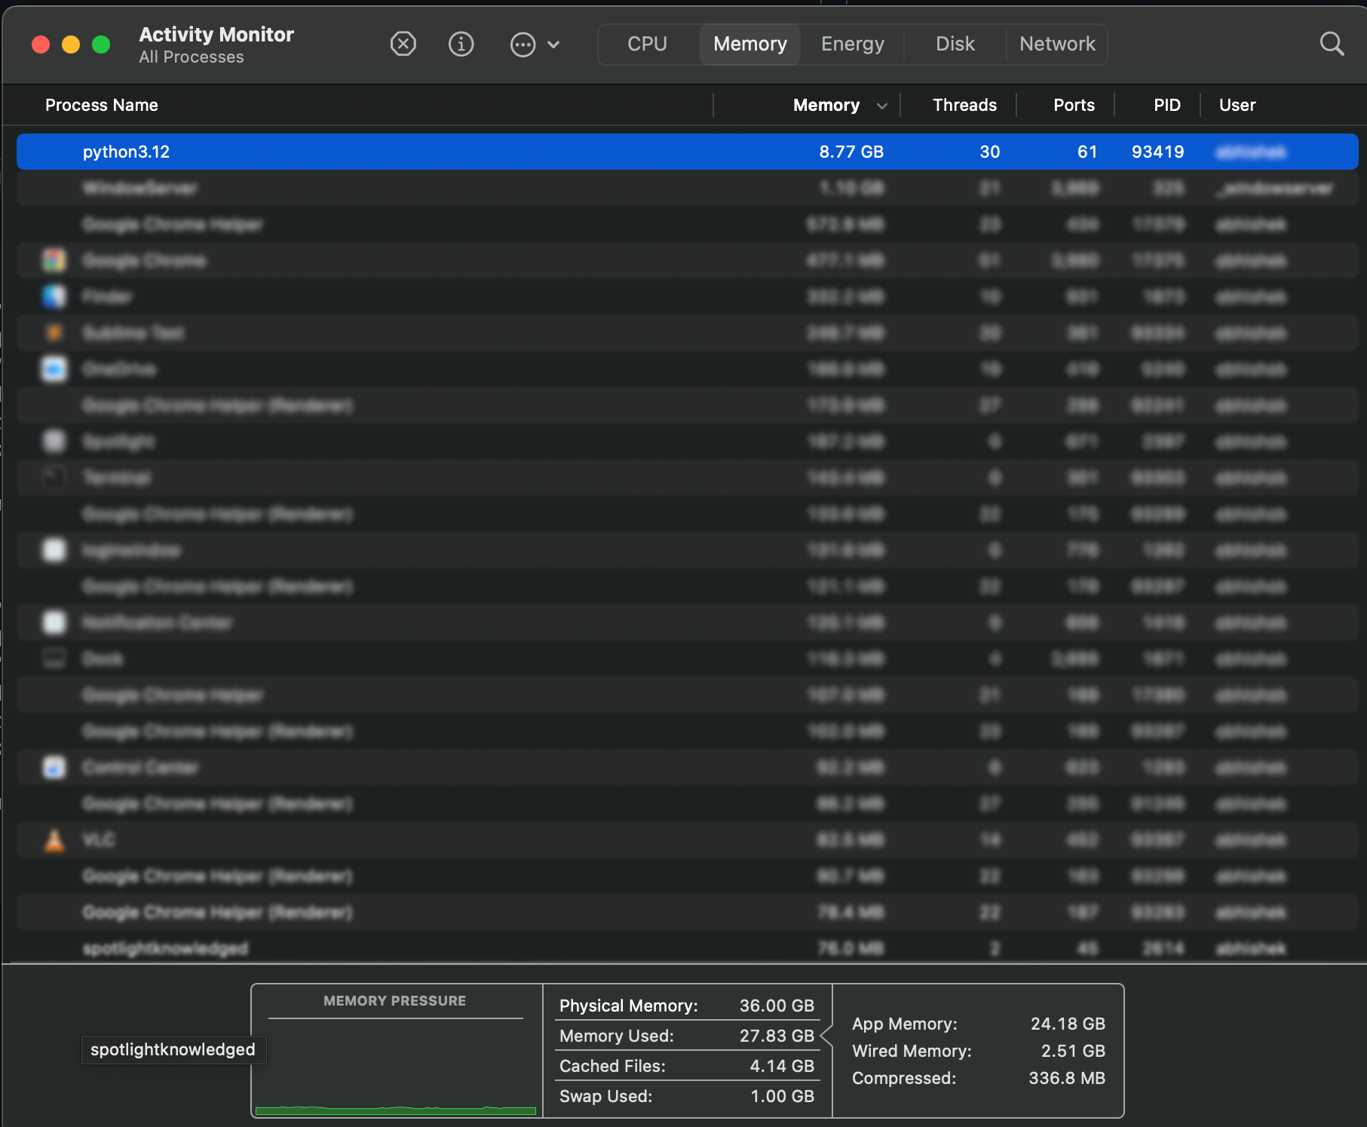This screenshot has width=1367, height=1127.
Task: Sort by the Threads column header
Action: (964, 105)
